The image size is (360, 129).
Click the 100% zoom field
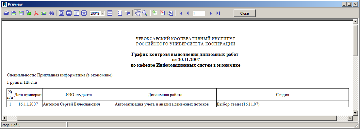click(95, 13)
